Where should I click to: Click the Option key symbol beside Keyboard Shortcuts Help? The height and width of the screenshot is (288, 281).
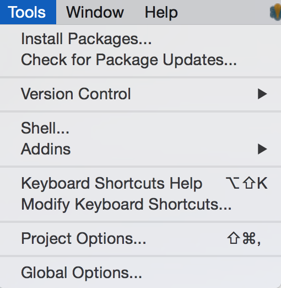(233, 183)
